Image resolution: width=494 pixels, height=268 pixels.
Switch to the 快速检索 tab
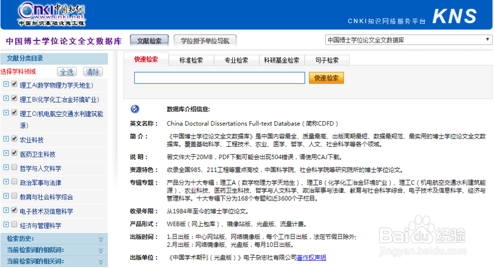(x=146, y=59)
